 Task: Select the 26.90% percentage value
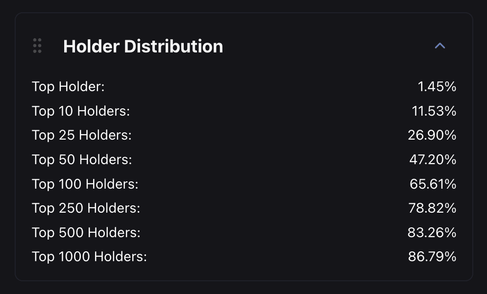[432, 135]
